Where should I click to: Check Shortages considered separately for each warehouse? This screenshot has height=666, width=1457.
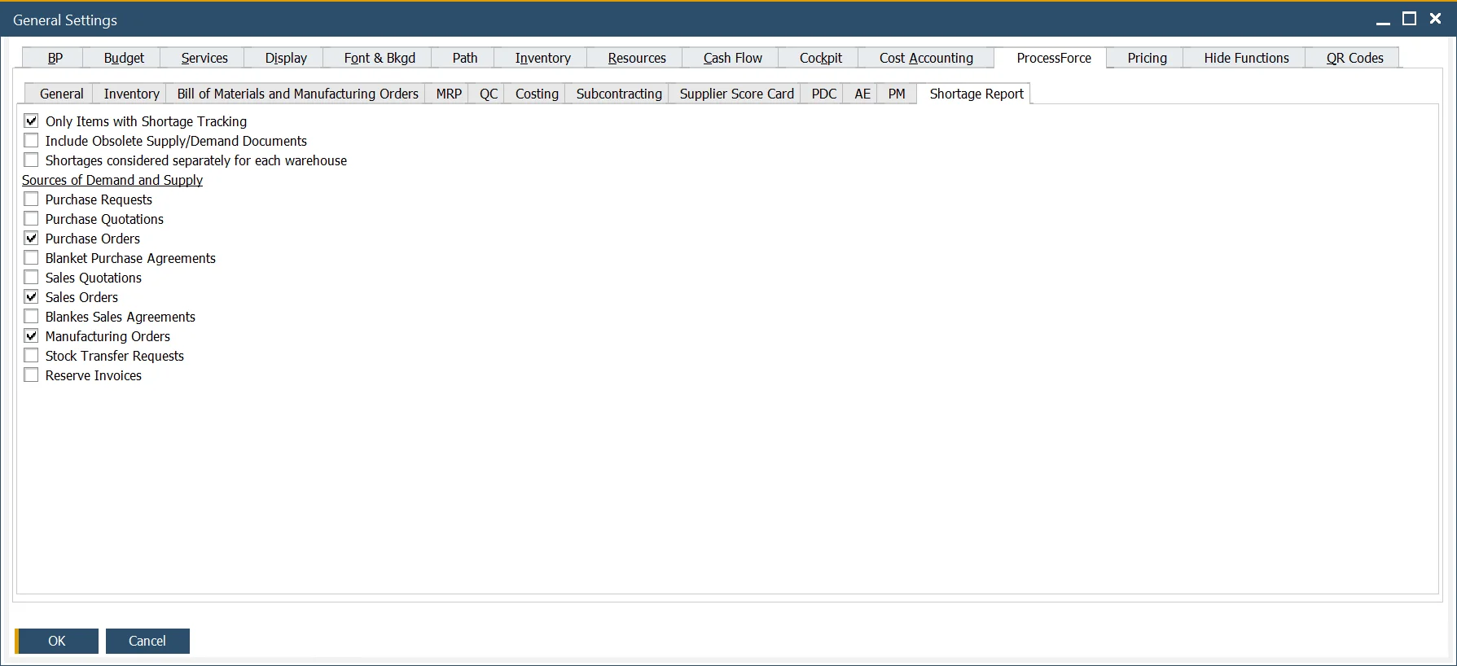[31, 160]
